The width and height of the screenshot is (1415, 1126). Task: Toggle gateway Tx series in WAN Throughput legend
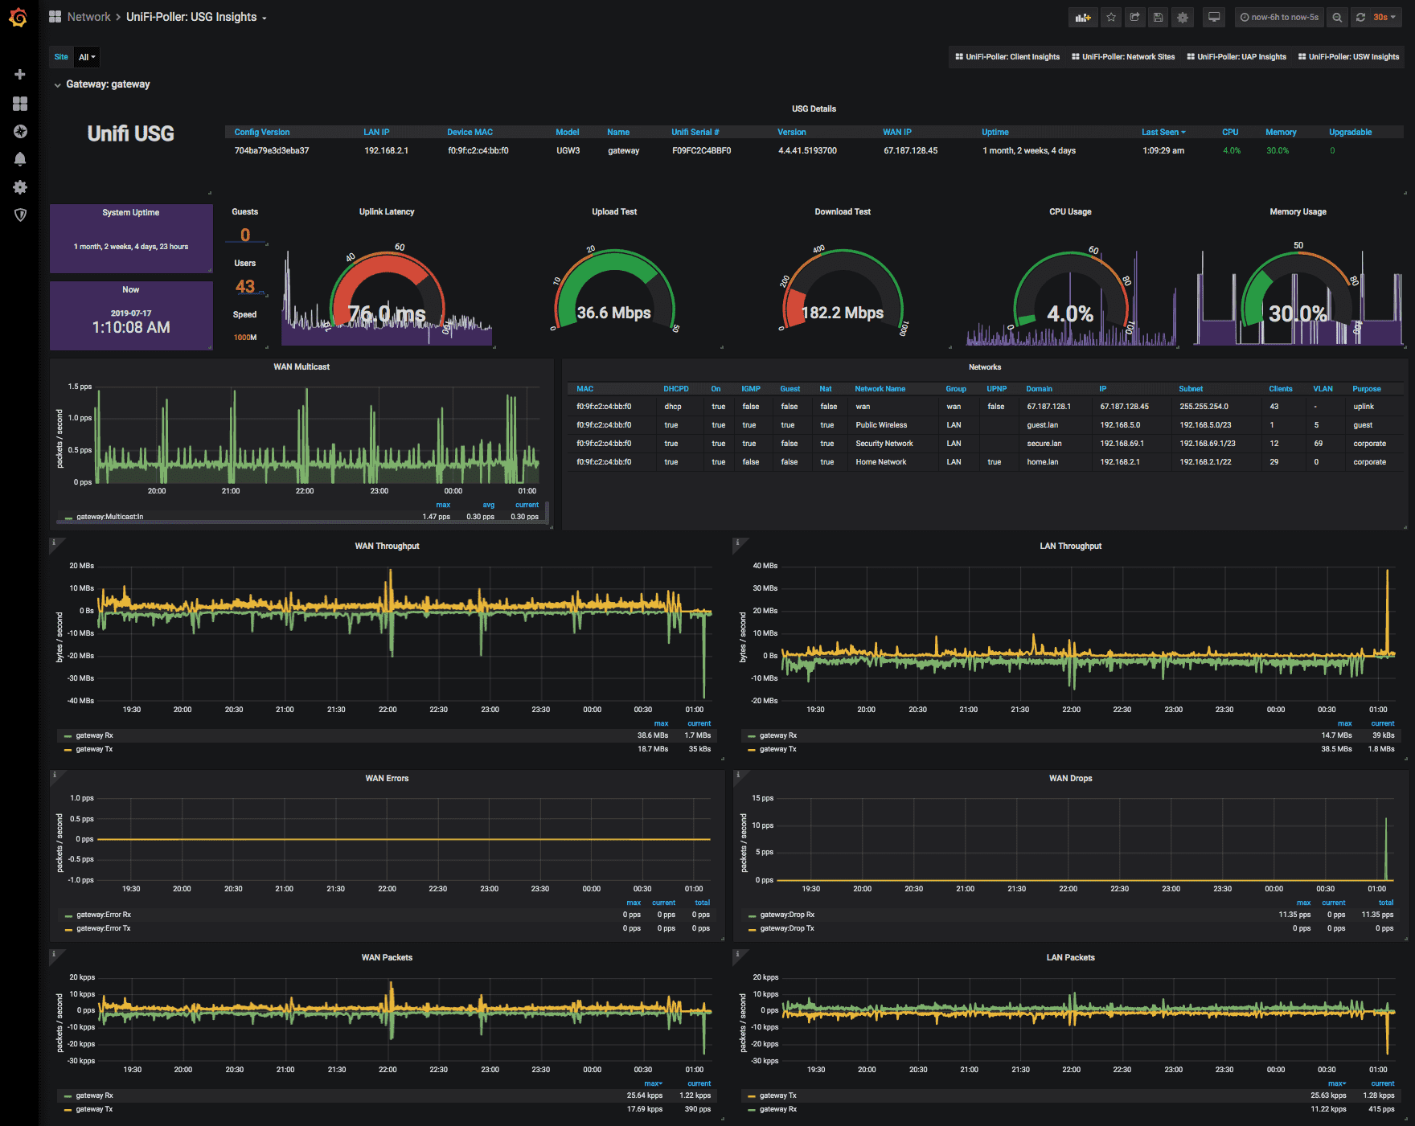(94, 749)
